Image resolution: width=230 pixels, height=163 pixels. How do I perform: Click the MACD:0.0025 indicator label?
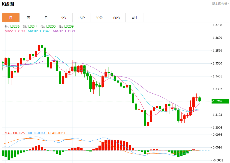[x=15, y=133]
